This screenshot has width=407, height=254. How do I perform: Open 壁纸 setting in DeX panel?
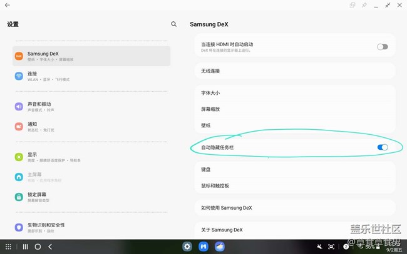click(294, 125)
